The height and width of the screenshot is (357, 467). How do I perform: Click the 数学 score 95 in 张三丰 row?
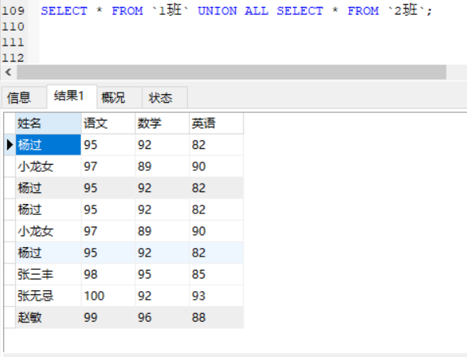pos(162,274)
